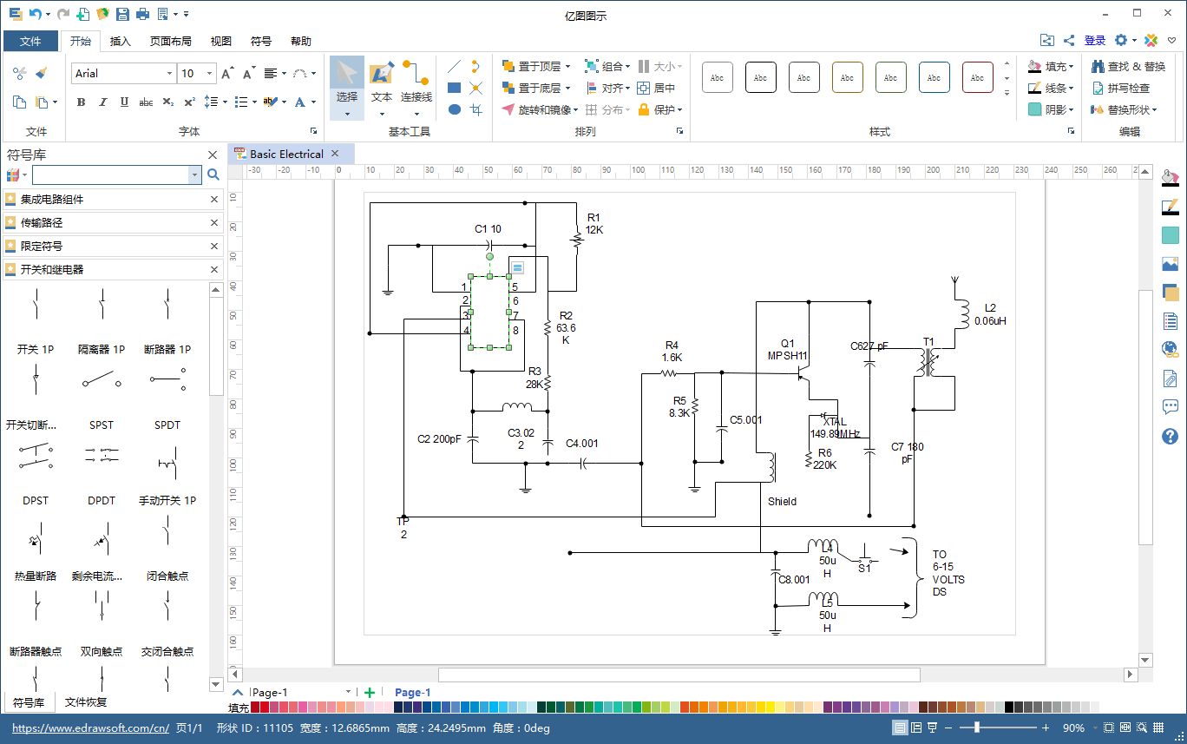Choose the rectangle shape drawing tool
Image resolution: width=1187 pixels, height=744 pixels.
[454, 88]
